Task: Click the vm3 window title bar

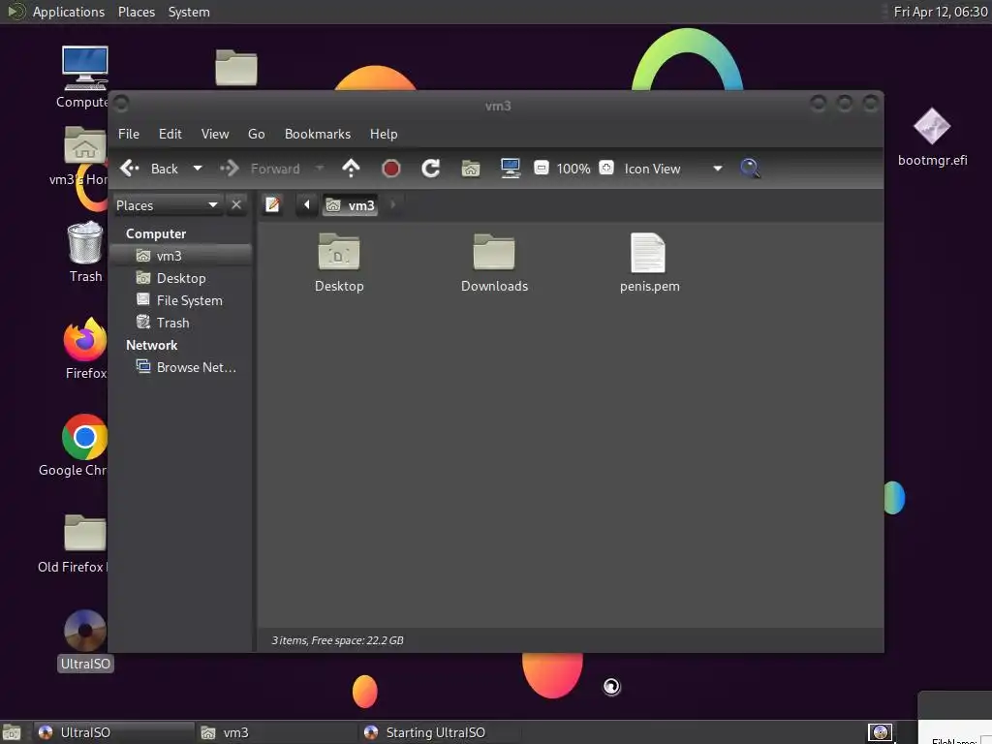Action: click(x=497, y=105)
